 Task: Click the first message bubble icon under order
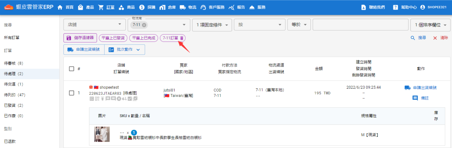[108, 99]
